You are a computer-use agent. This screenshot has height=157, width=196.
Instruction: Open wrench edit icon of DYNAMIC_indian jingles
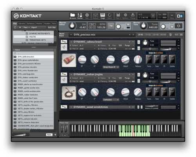coord(64,74)
